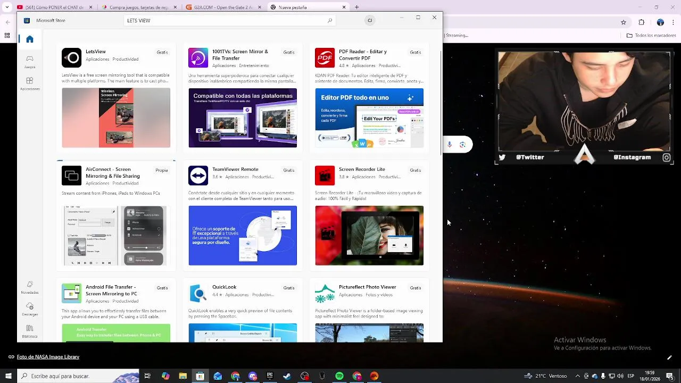The image size is (681, 383).
Task: Click the PDF Reader app logo icon
Action: (325, 57)
